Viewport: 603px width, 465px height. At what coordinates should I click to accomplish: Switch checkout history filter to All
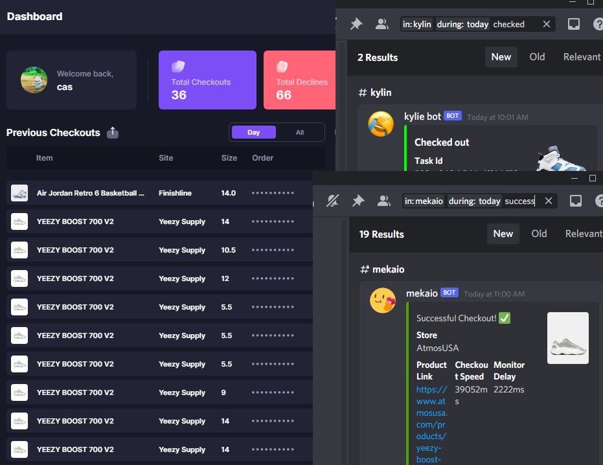pyautogui.click(x=301, y=131)
